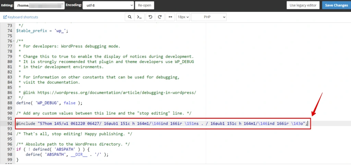Click line number 94 in the gutter

tap(9, 134)
